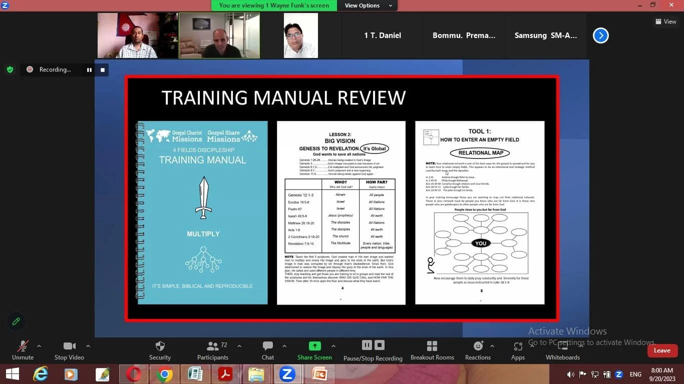Expand audio options arrow beside Unmute

tap(39, 346)
